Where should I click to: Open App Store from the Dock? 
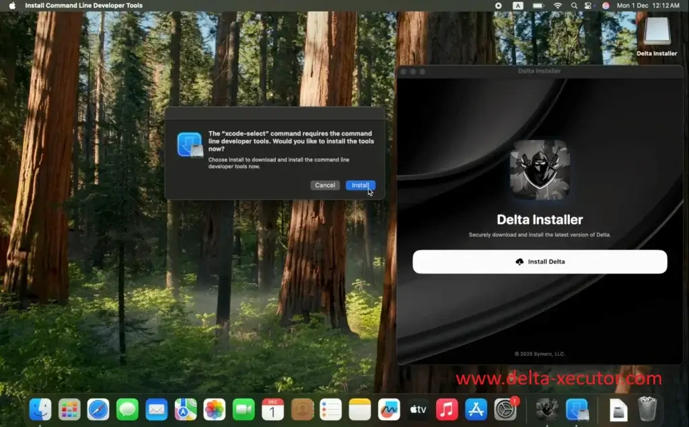tap(476, 410)
